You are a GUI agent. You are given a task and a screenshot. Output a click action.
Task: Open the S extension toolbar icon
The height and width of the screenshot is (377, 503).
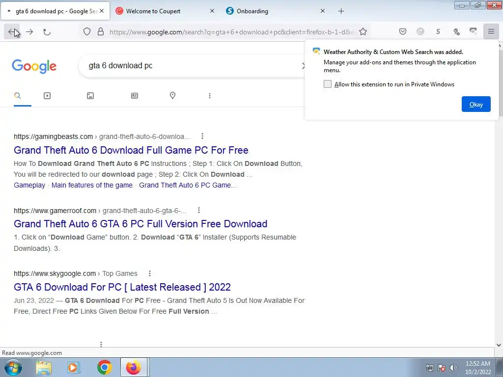click(x=438, y=31)
